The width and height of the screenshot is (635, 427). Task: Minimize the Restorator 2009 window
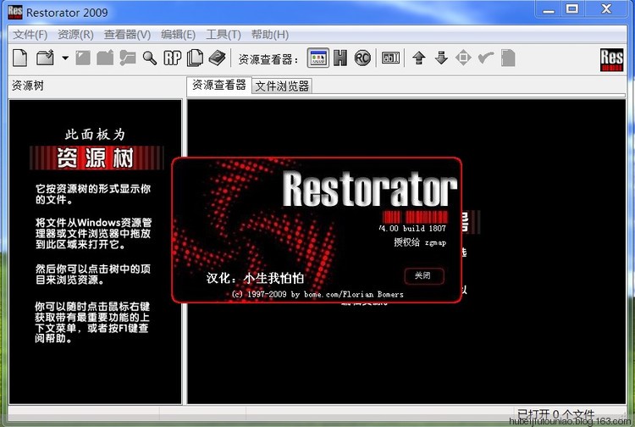[549, 9]
